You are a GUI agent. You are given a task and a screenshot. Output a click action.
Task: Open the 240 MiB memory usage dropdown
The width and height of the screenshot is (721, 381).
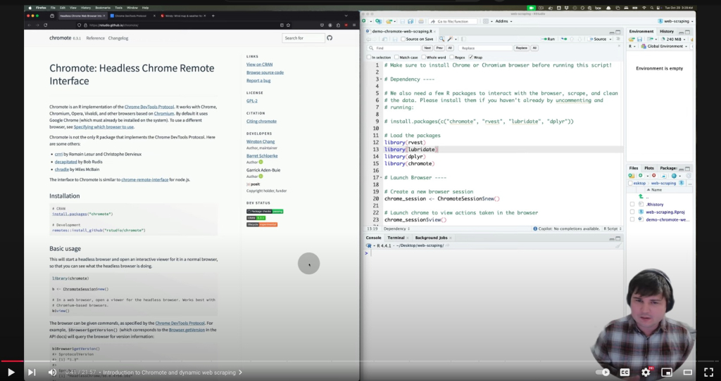click(x=674, y=39)
